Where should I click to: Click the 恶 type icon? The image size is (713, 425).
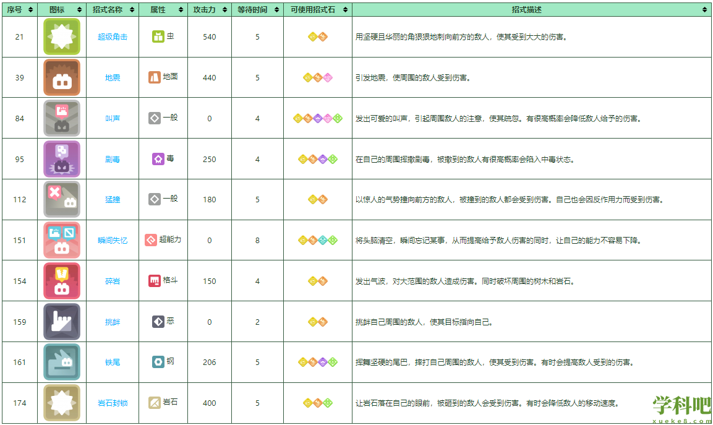click(x=158, y=322)
